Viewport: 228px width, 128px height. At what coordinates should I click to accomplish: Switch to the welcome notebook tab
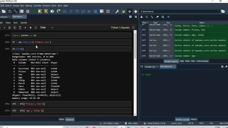click(x=4, y=17)
